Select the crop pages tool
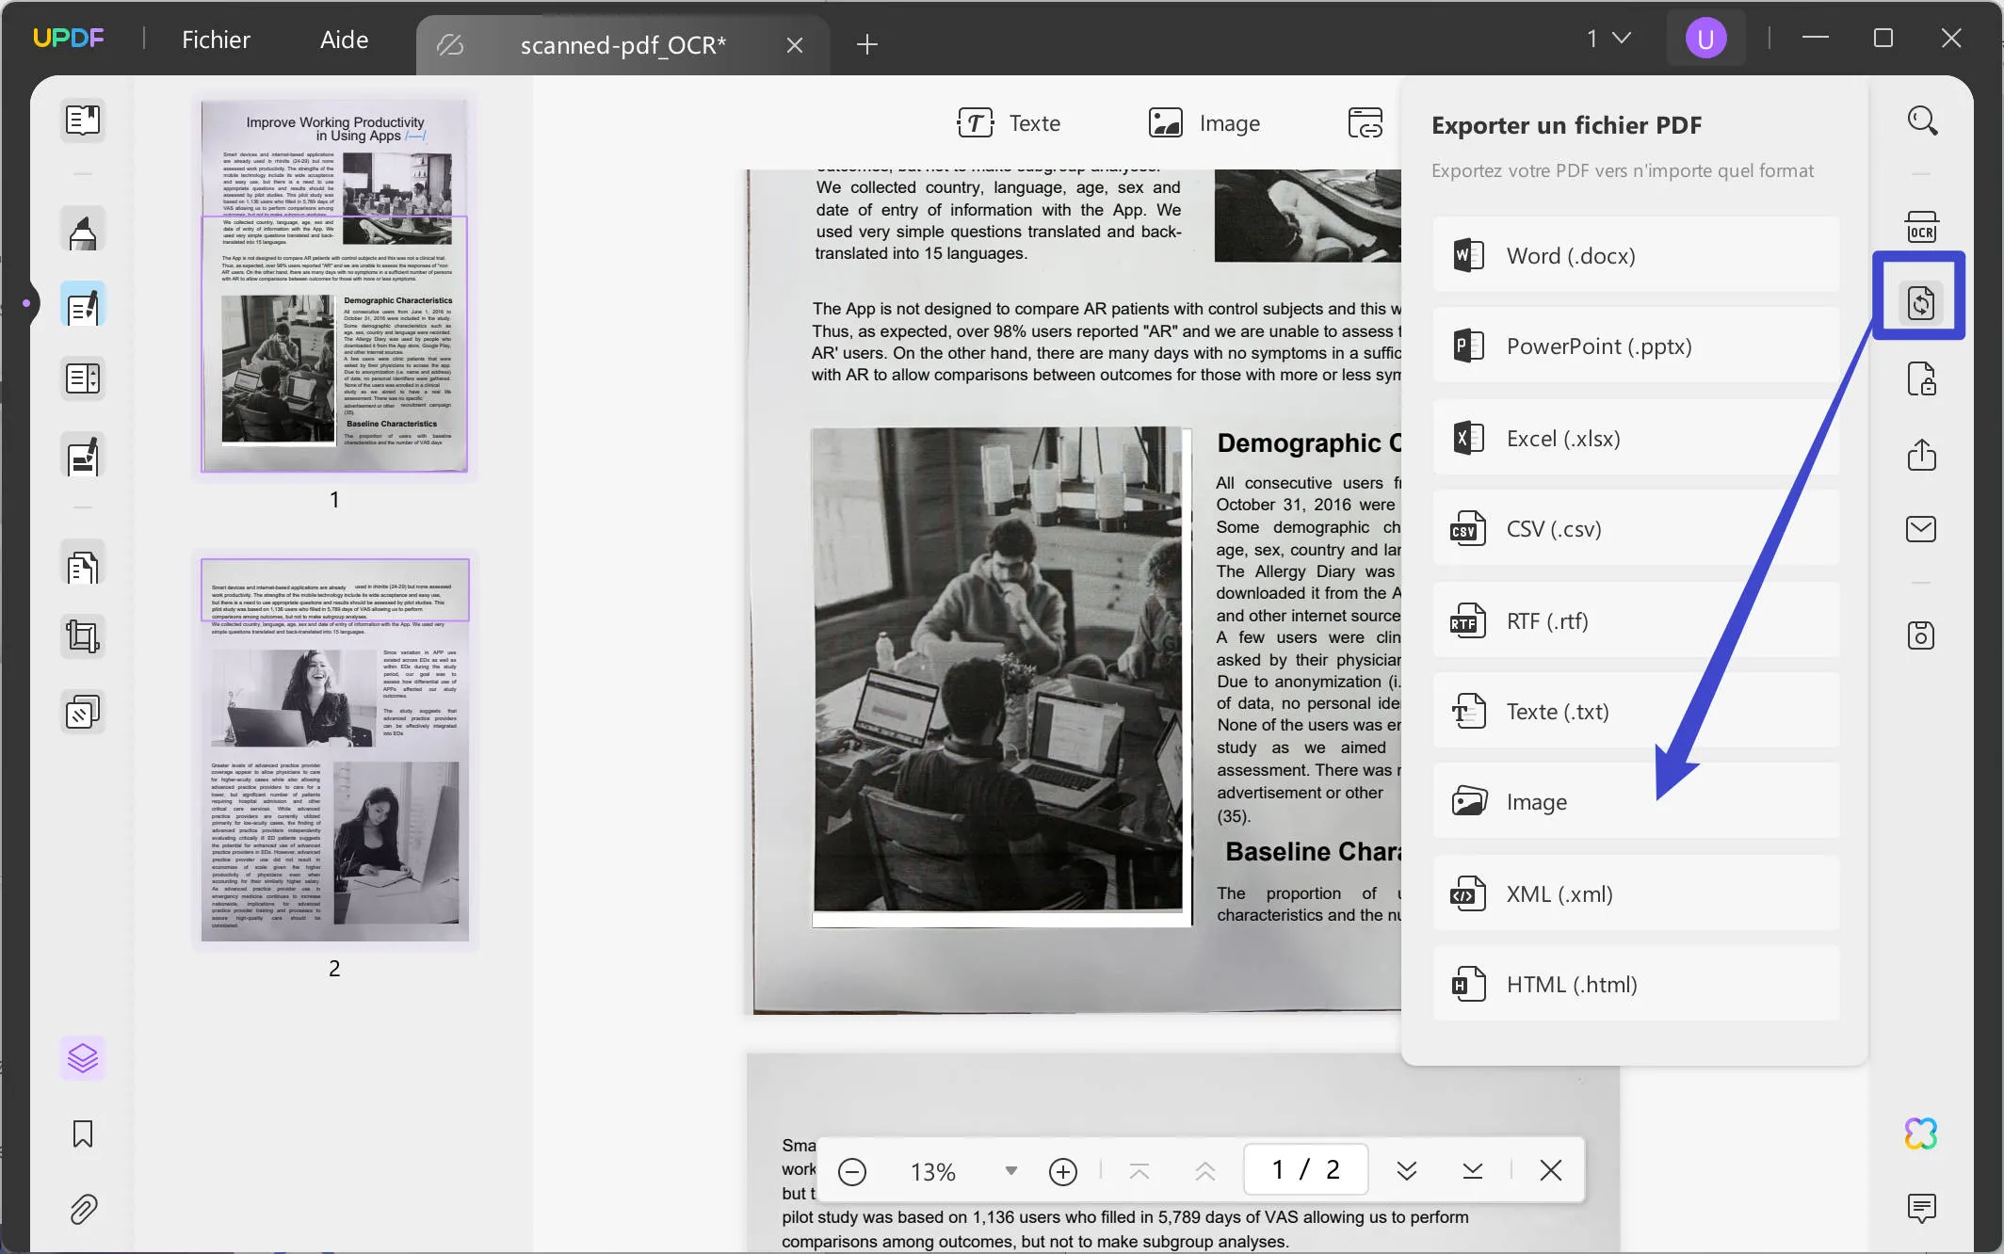2004x1254 pixels. tap(83, 635)
